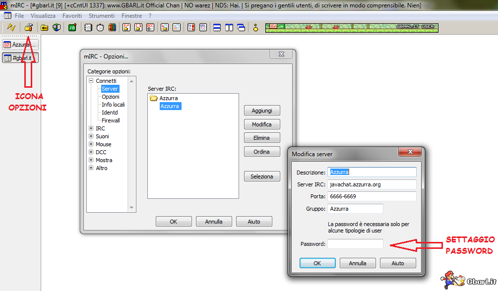
Task: Open the Channels folder toolbar icon
Action: tap(45, 28)
